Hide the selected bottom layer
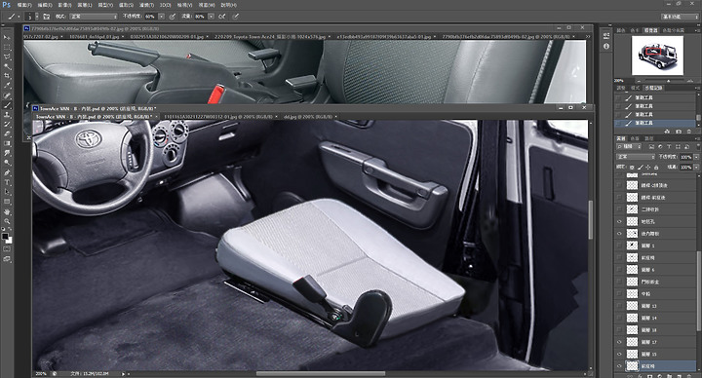 (620, 366)
